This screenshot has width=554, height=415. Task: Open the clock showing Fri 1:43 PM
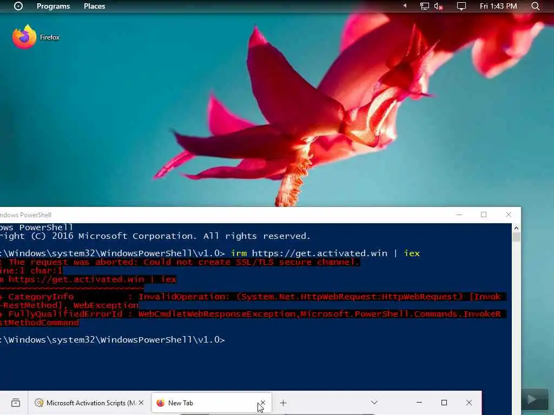click(x=498, y=6)
